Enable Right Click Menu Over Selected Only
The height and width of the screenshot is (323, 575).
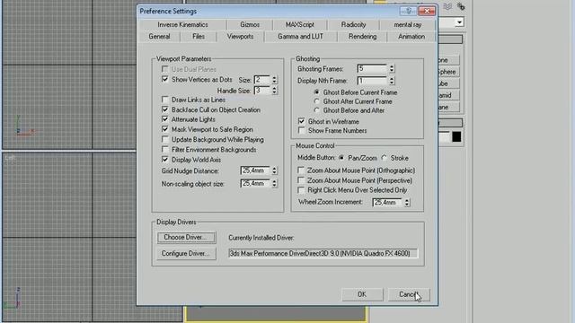pos(301,190)
